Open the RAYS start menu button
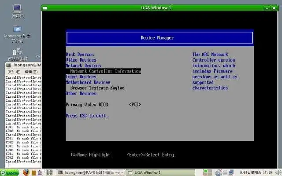 pyautogui.click(x=10, y=172)
